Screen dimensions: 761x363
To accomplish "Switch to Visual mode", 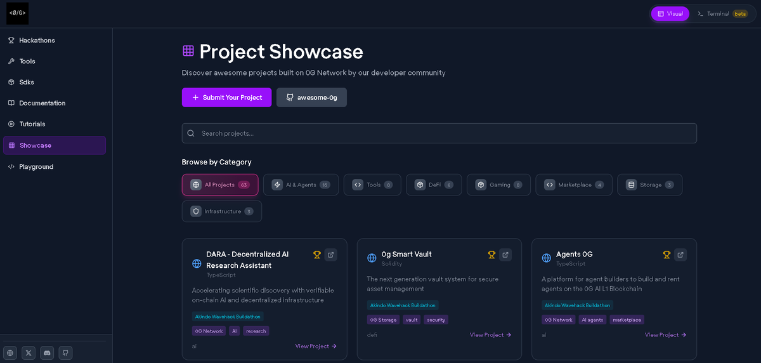I will point(670,13).
